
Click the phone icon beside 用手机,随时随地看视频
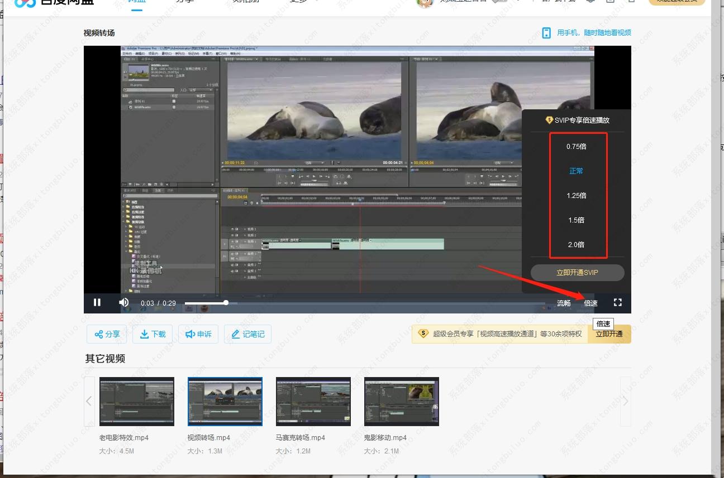pos(546,33)
